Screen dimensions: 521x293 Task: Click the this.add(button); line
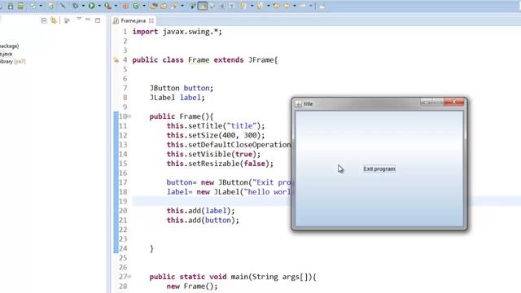tap(203, 221)
